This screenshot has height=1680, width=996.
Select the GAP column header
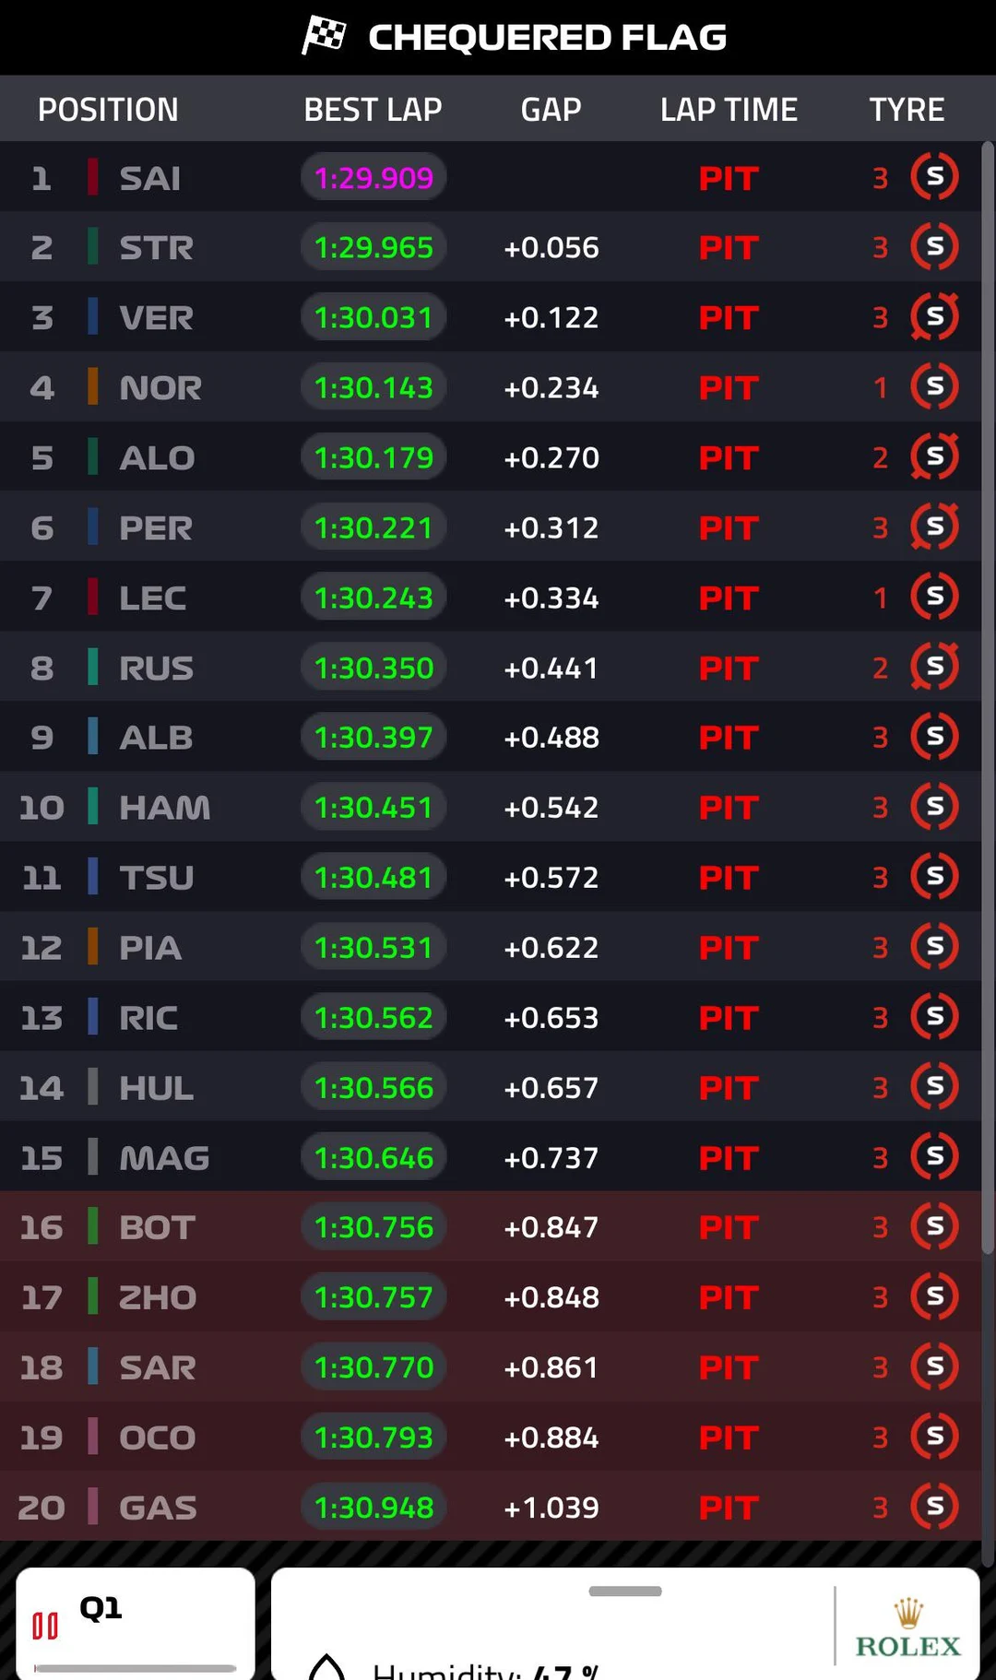click(551, 110)
